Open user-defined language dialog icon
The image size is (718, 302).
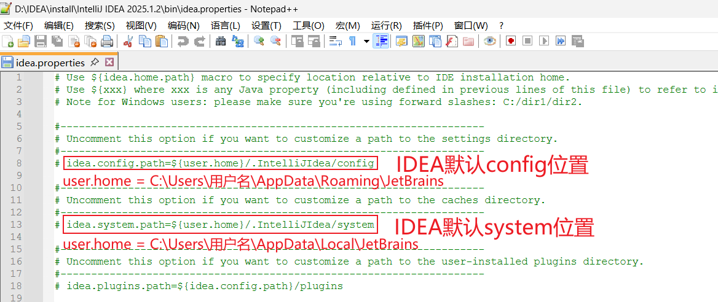[x=401, y=42]
